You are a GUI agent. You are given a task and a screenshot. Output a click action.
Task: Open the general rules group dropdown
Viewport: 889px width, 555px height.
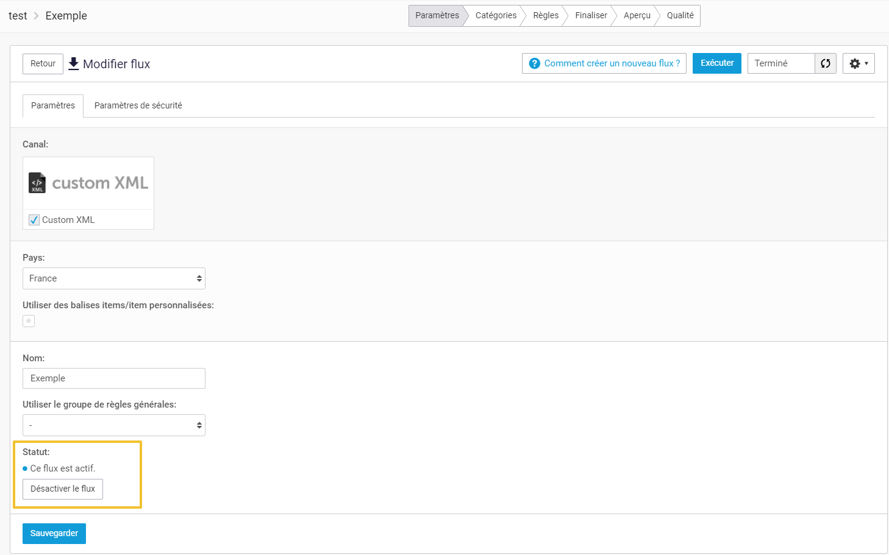114,425
